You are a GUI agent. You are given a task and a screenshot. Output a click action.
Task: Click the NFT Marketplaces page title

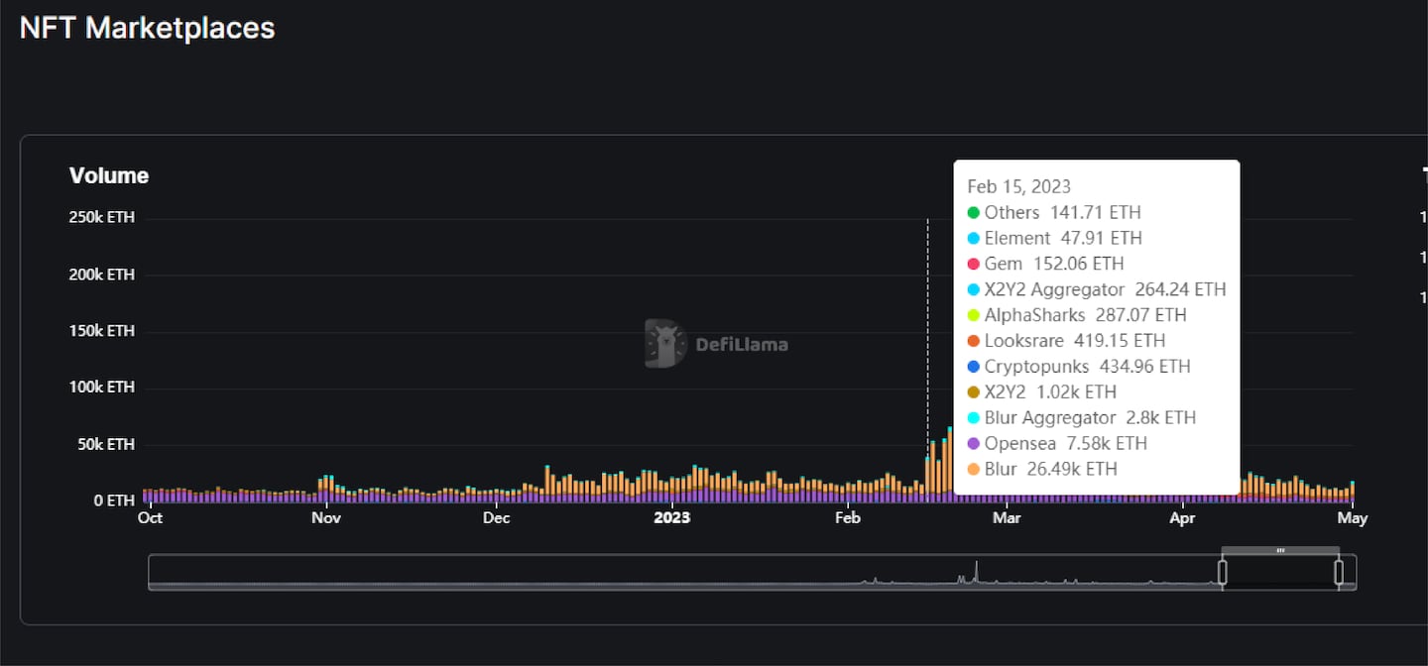(147, 28)
